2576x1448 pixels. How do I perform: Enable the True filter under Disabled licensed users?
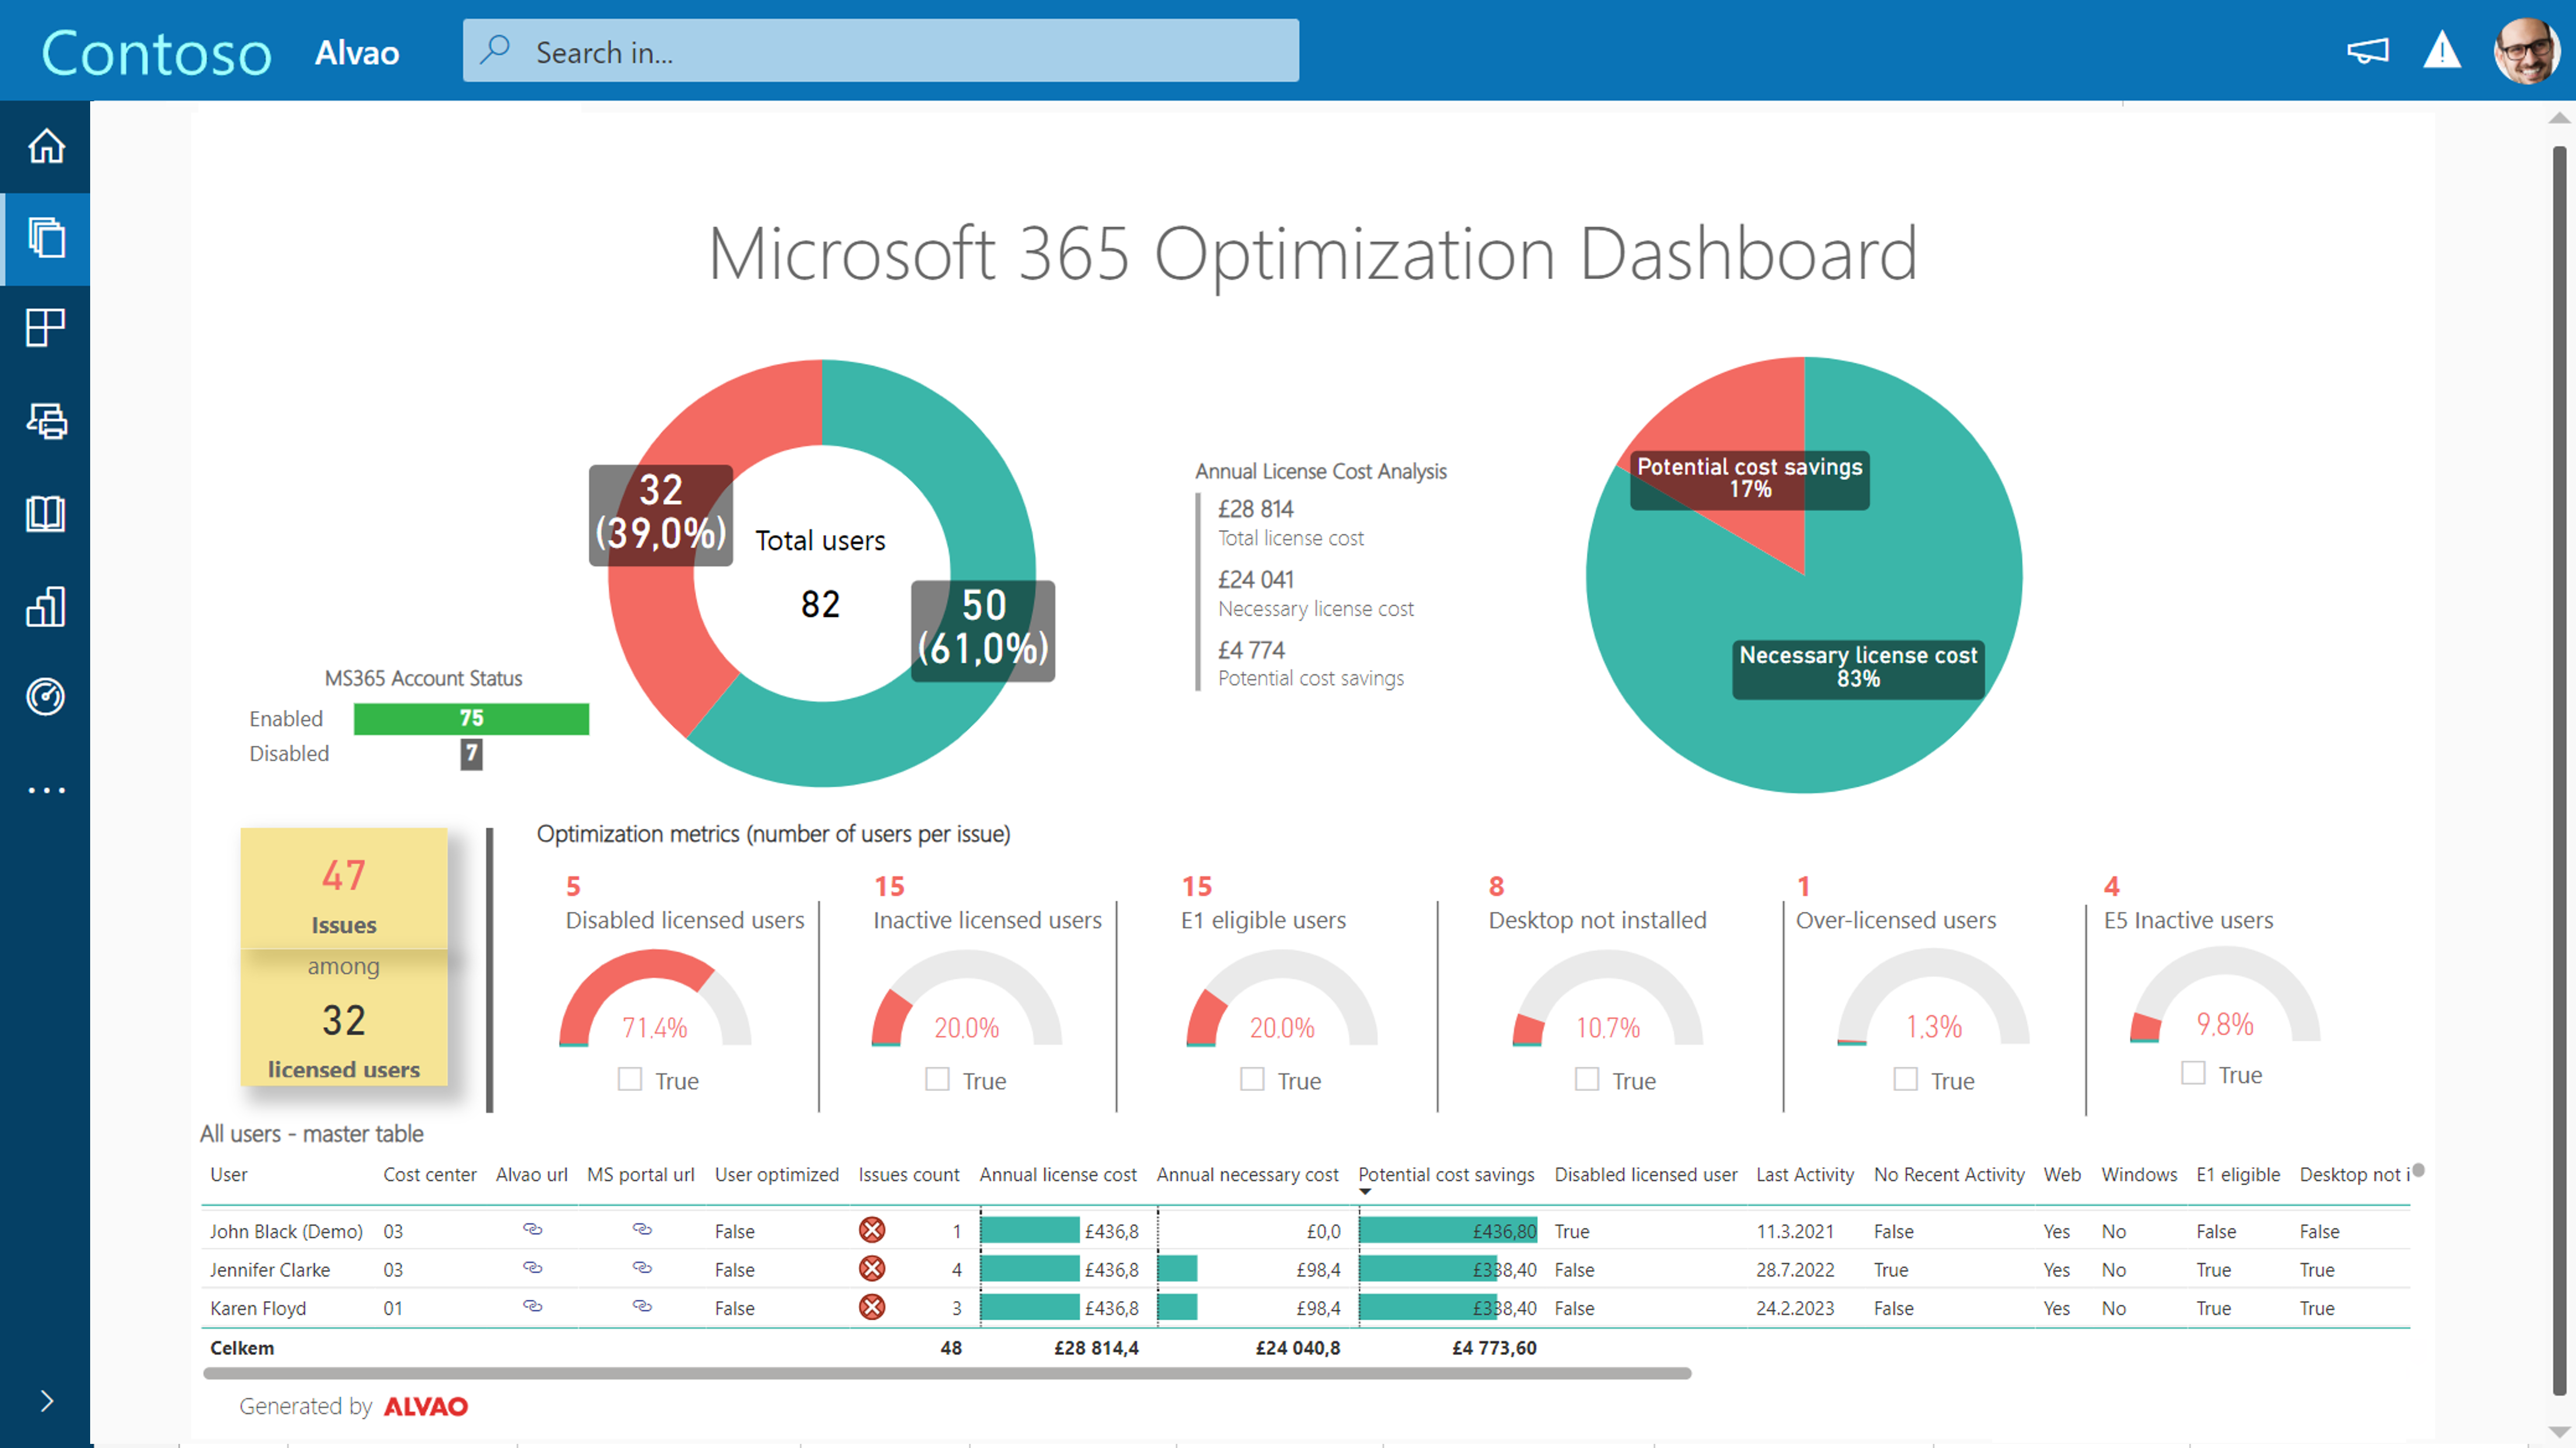coord(629,1080)
